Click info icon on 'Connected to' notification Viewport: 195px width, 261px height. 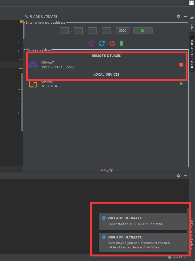tap(104, 218)
